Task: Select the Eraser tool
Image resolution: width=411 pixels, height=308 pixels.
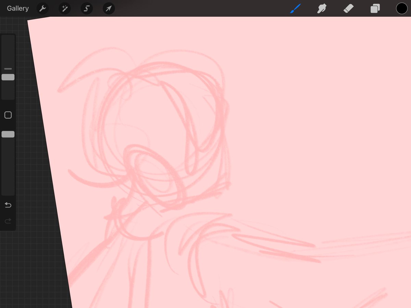Action: pos(348,9)
